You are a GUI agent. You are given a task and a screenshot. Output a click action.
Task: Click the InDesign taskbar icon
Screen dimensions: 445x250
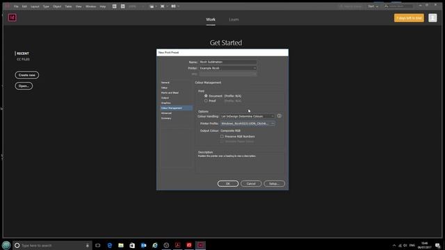(x=200, y=245)
